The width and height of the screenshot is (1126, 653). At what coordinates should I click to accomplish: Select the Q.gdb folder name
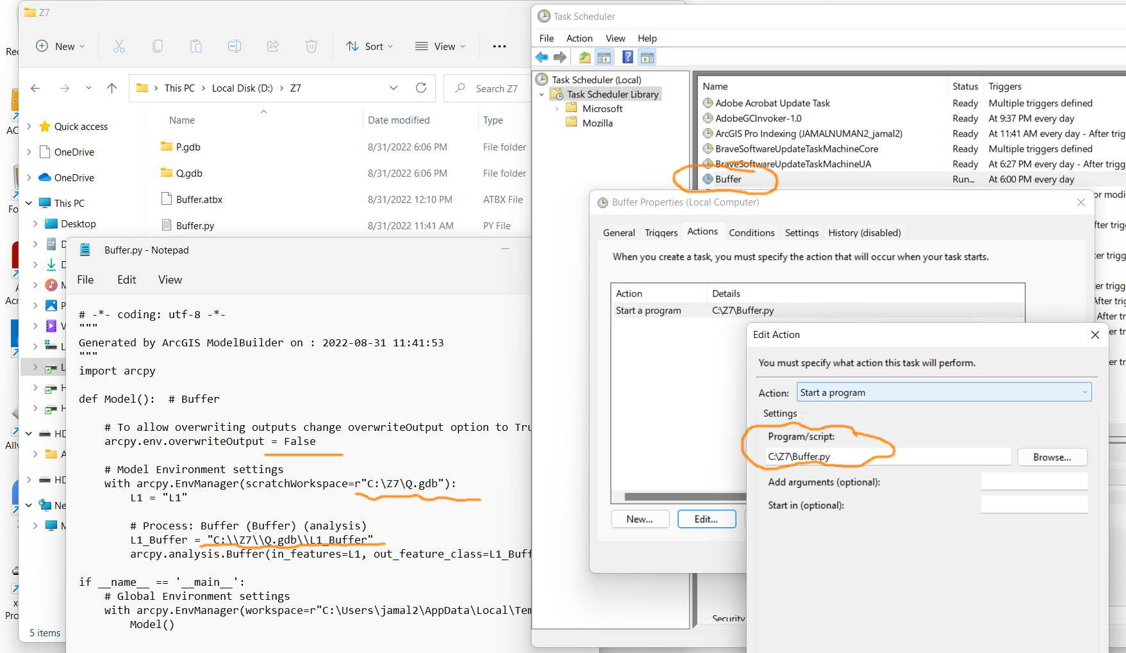189,173
